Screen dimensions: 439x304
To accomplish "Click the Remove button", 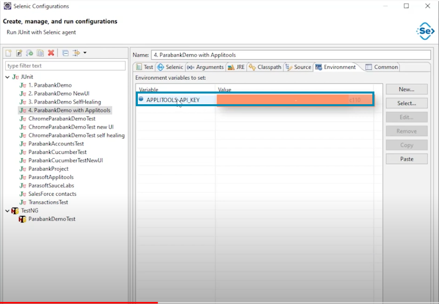I will pyautogui.click(x=406, y=131).
